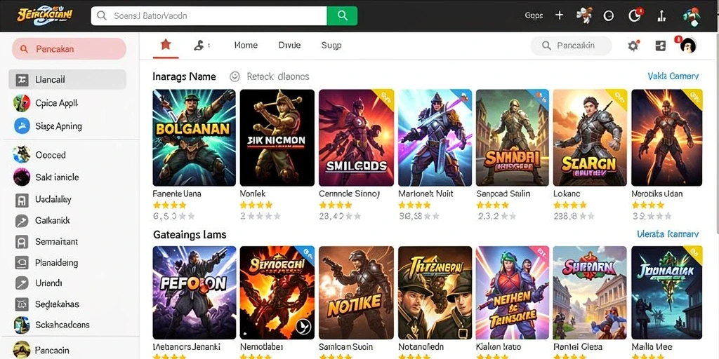Click the Retack dlaoncs smiley icon

(x=235, y=76)
